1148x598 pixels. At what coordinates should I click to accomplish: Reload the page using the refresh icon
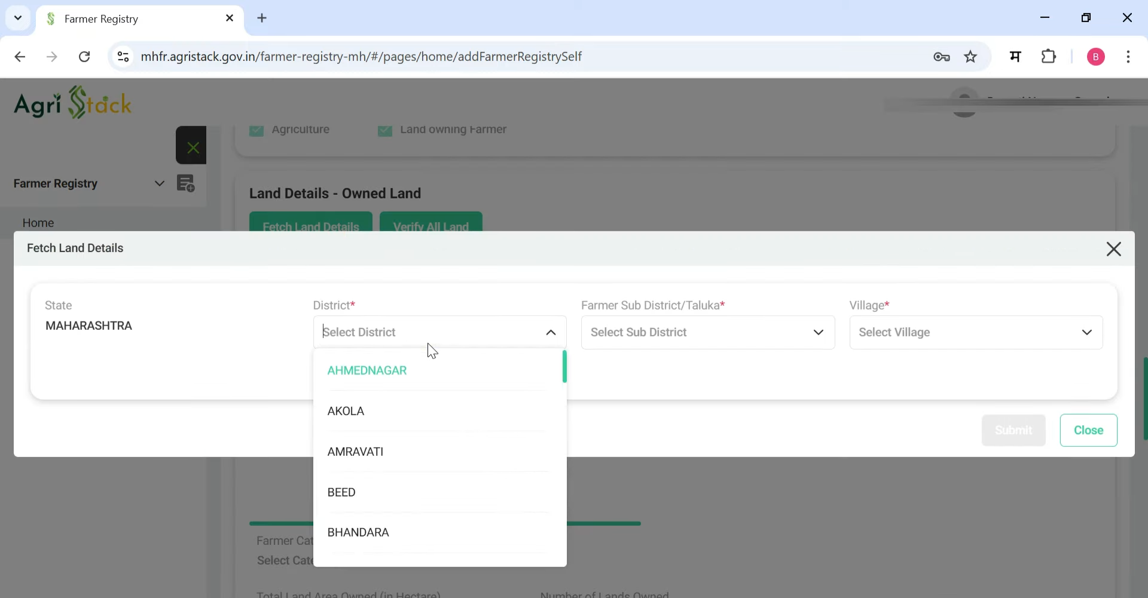(84, 56)
